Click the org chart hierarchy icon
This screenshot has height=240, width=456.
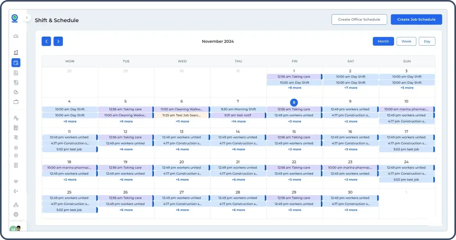pos(16,205)
